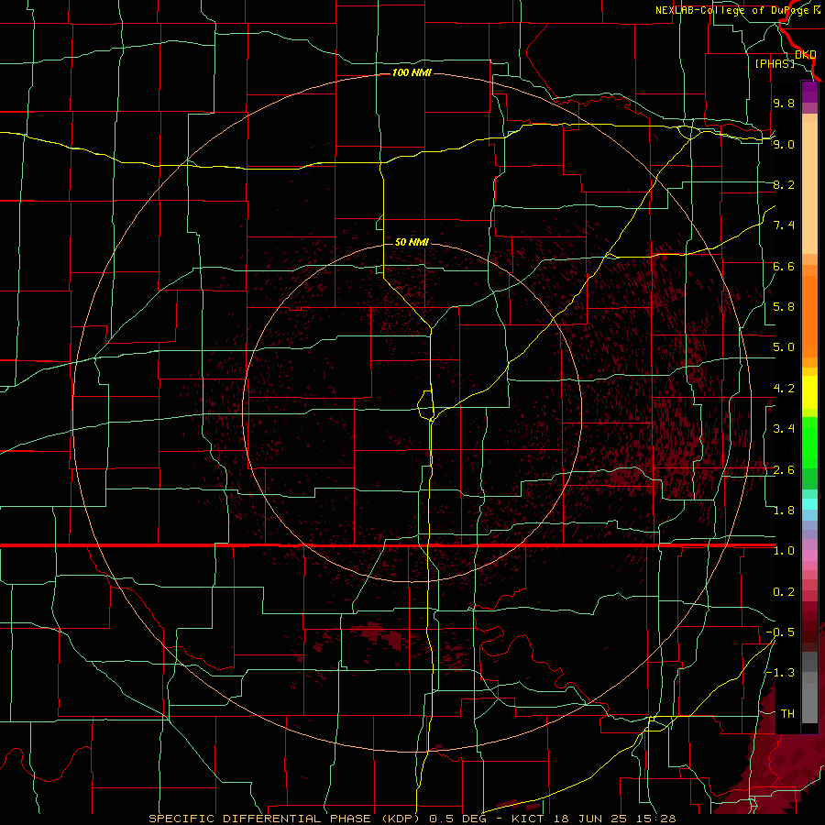Pick the pink band near the 1.0 value
This screenshot has height=825, width=825.
point(809,555)
